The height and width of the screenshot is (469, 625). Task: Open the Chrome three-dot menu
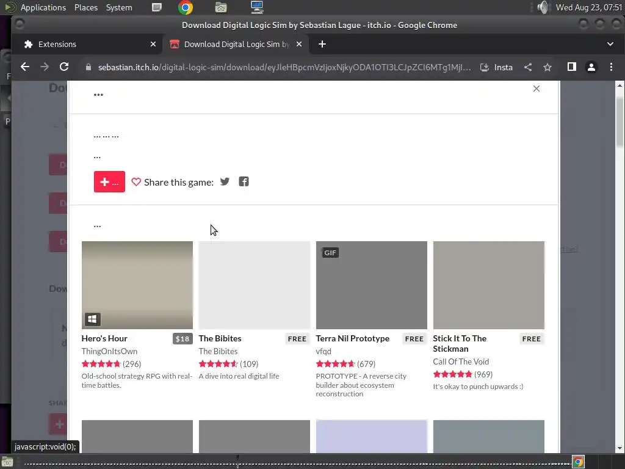610,67
